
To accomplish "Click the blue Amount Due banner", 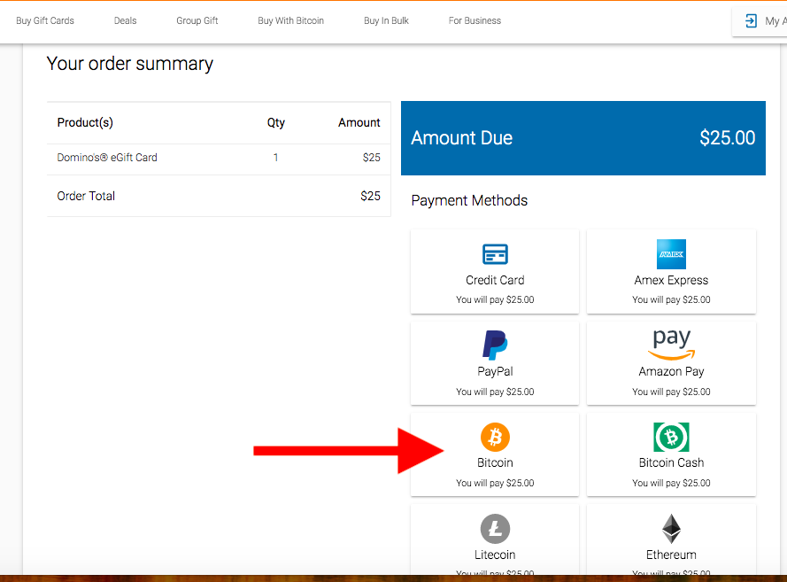I will point(583,138).
